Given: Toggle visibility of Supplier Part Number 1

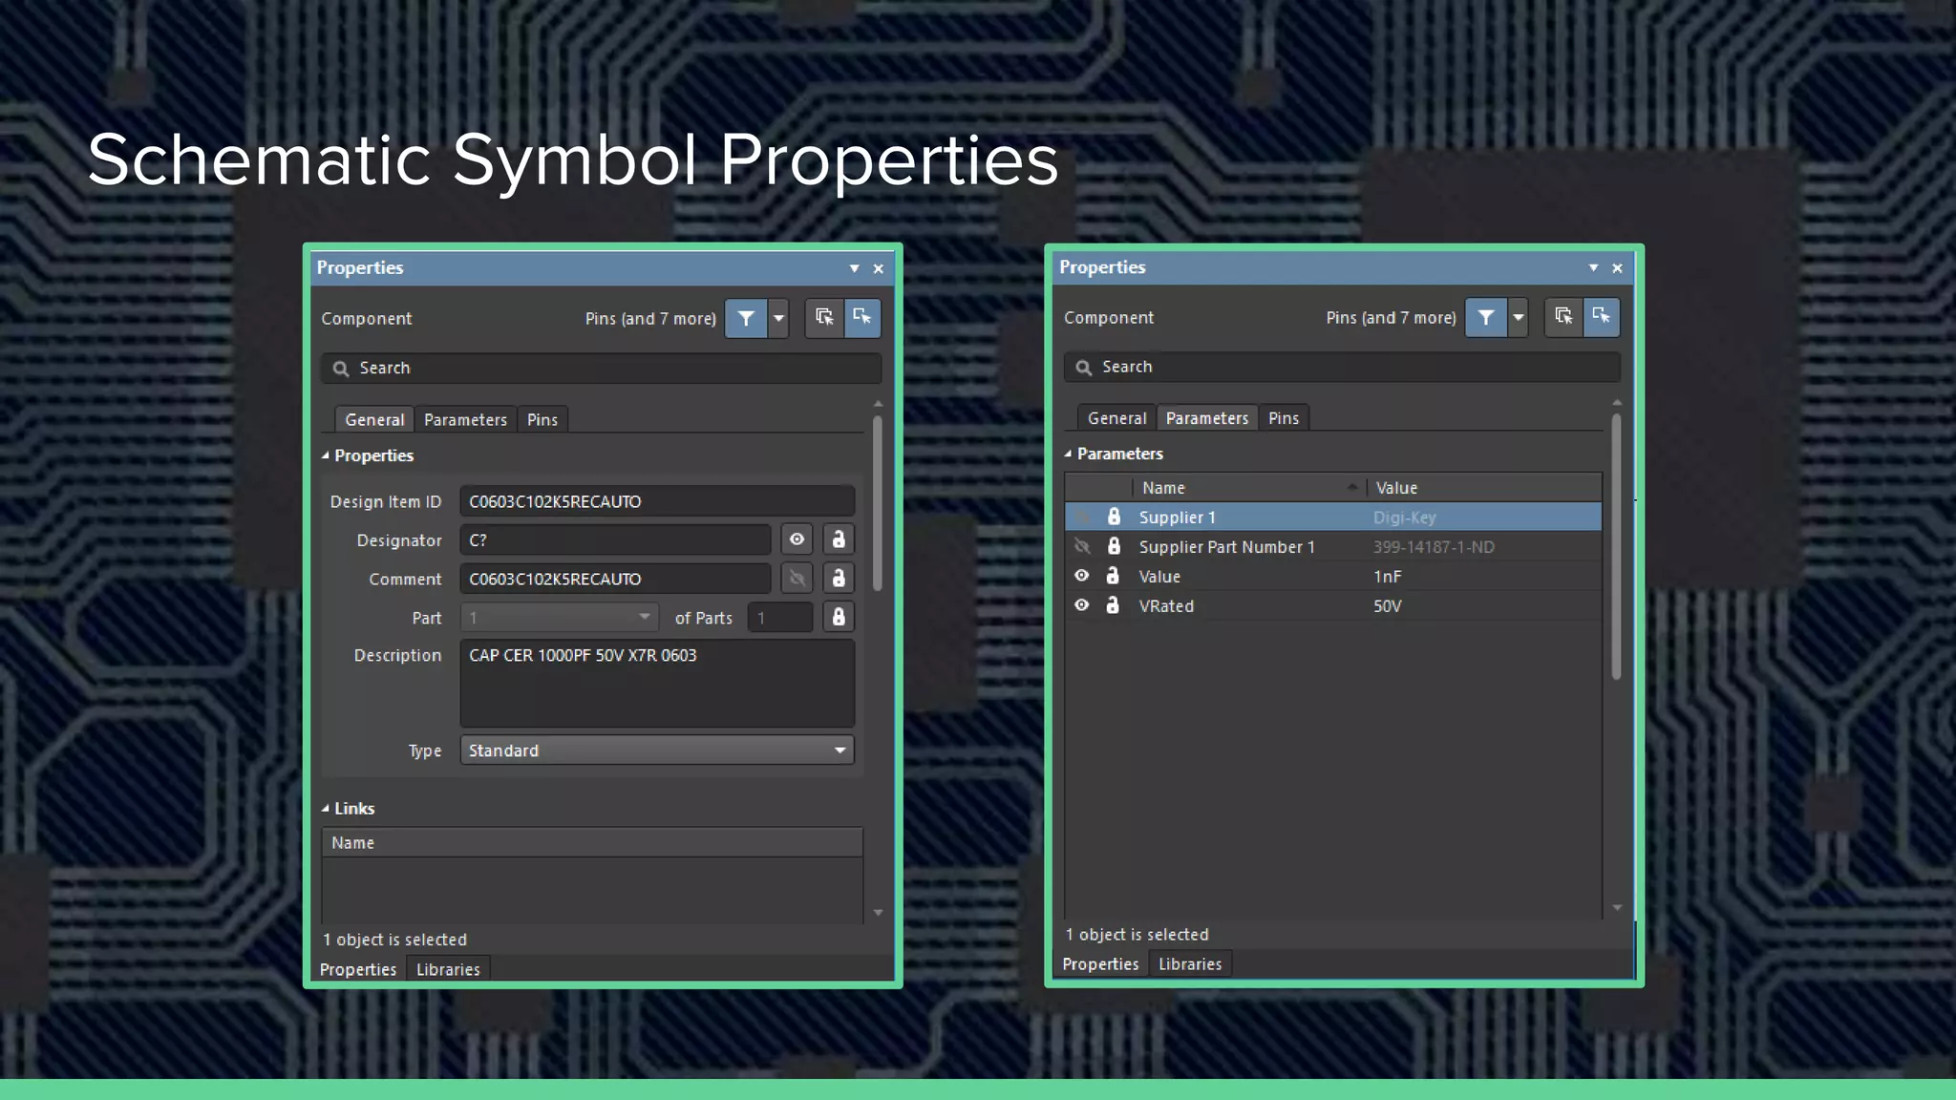Looking at the screenshot, I should click(x=1082, y=547).
